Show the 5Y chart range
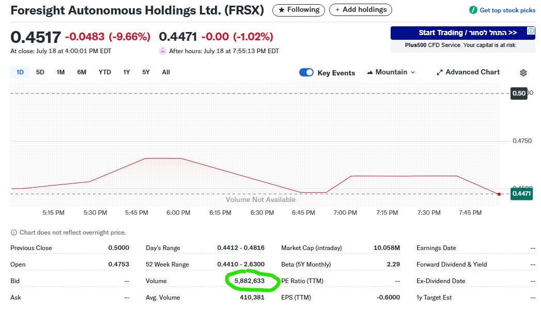Viewport: 541px width, 311px height. (146, 72)
